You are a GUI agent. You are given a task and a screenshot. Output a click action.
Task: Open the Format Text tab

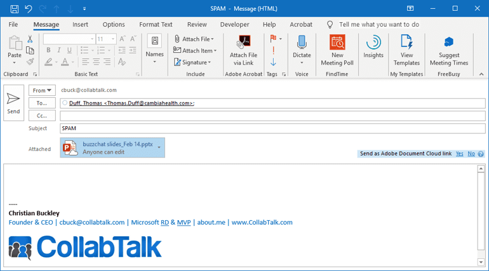pos(156,24)
